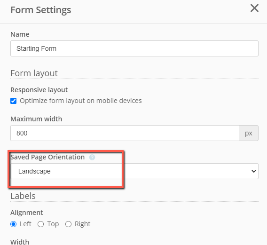267x245 pixels.
Task: Click the Optimize form layout label text
Action: click(81, 101)
